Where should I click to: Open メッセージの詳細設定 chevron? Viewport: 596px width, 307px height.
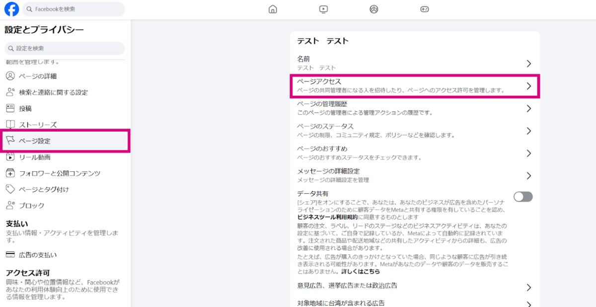tap(528, 175)
